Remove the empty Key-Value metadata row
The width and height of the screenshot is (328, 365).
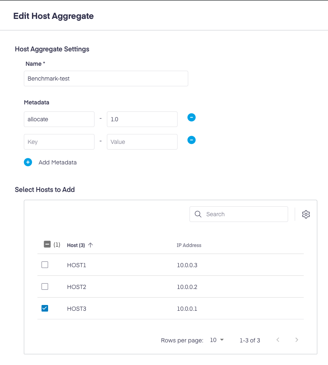[x=192, y=140]
